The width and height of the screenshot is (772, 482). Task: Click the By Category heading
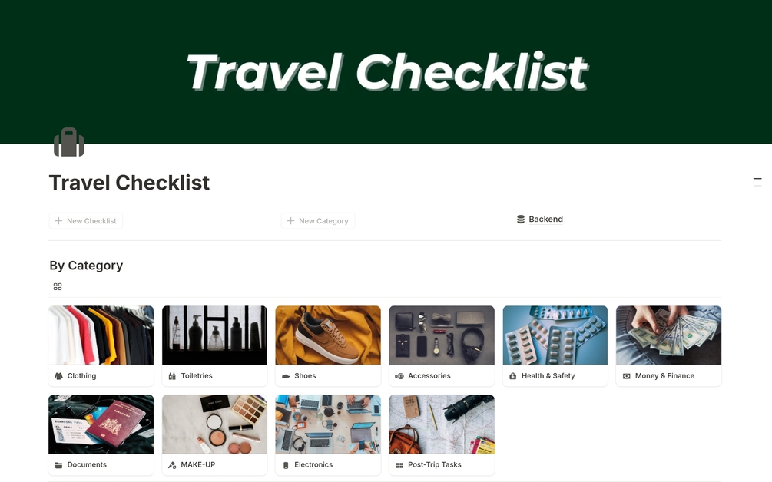pyautogui.click(x=86, y=266)
